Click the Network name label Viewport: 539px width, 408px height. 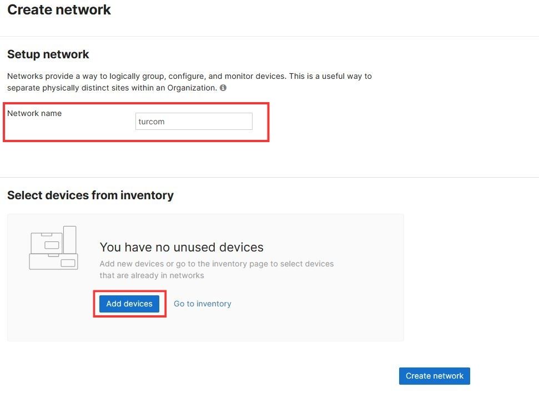click(34, 113)
